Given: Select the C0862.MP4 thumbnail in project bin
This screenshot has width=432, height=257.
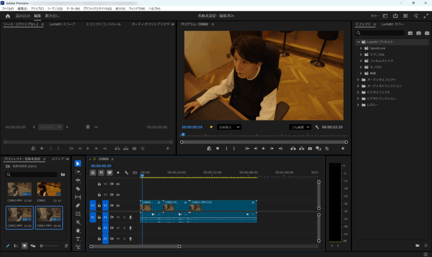Looking at the screenshot, I should point(19,214).
